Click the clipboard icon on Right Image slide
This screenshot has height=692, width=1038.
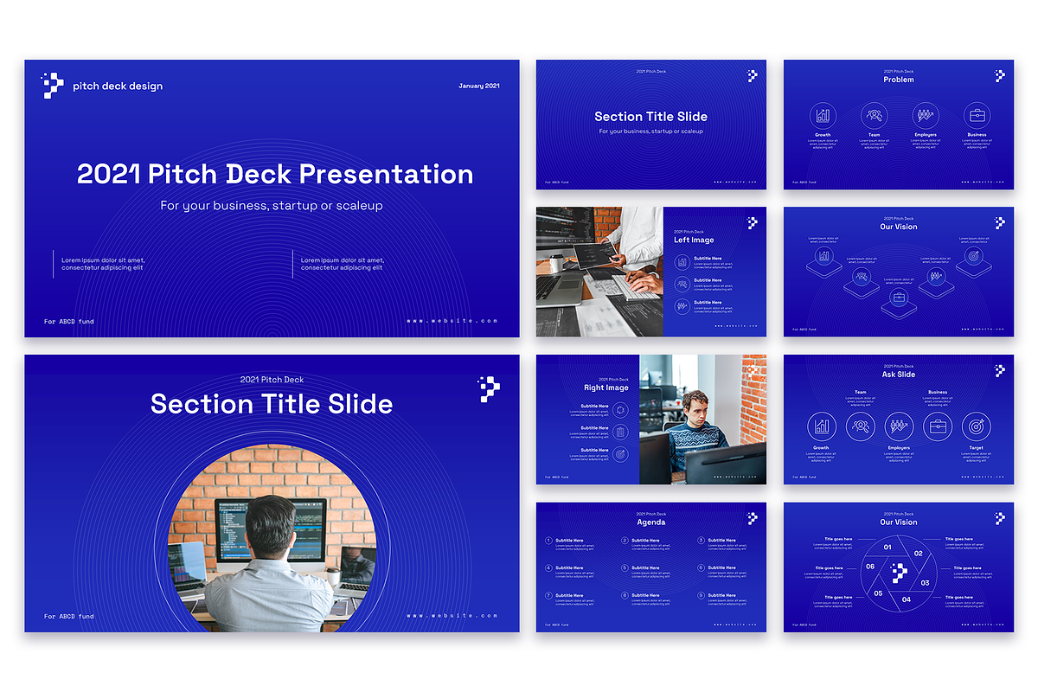[x=620, y=432]
